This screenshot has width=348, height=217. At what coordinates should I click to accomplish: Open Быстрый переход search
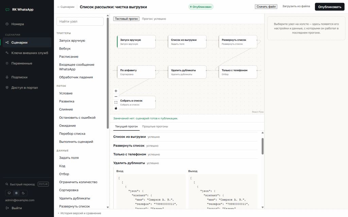[x=27, y=184]
